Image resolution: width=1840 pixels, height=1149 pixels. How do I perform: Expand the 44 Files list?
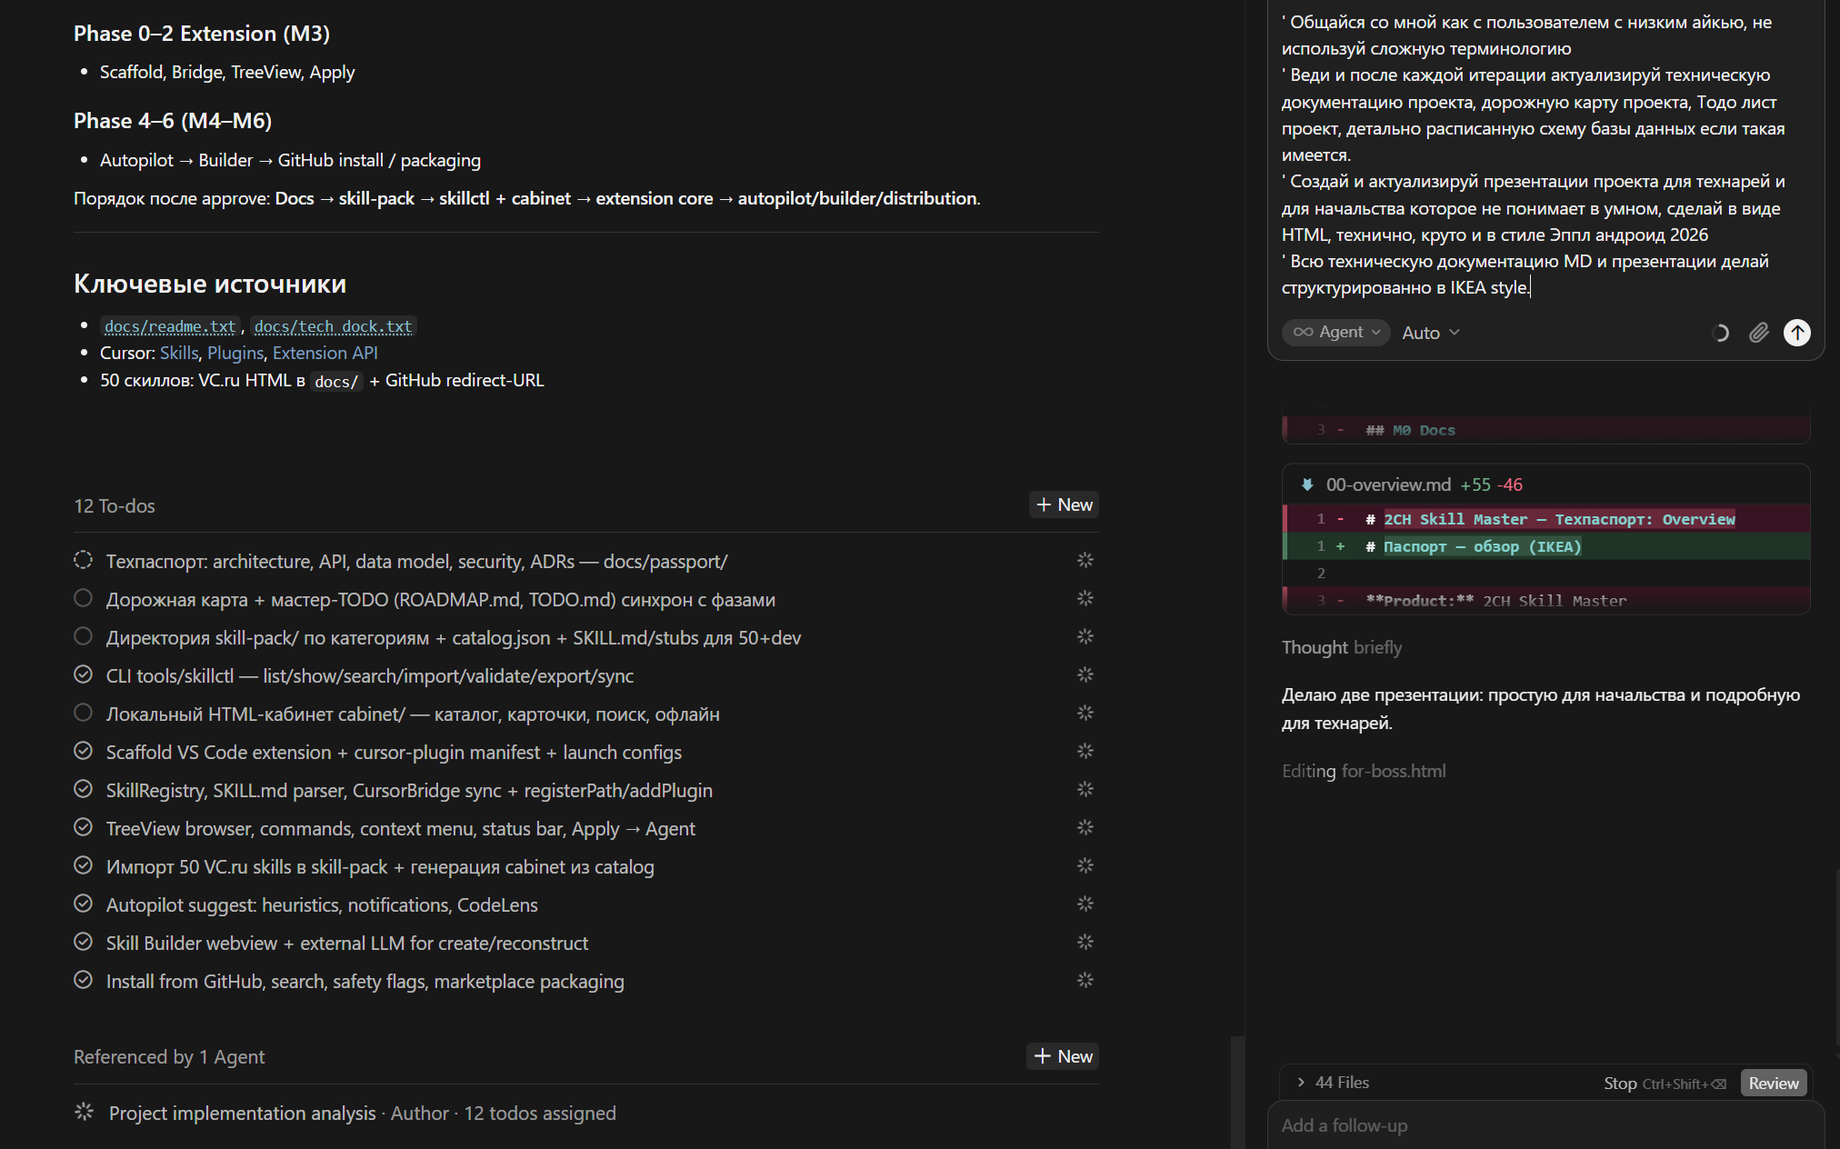click(1334, 1083)
